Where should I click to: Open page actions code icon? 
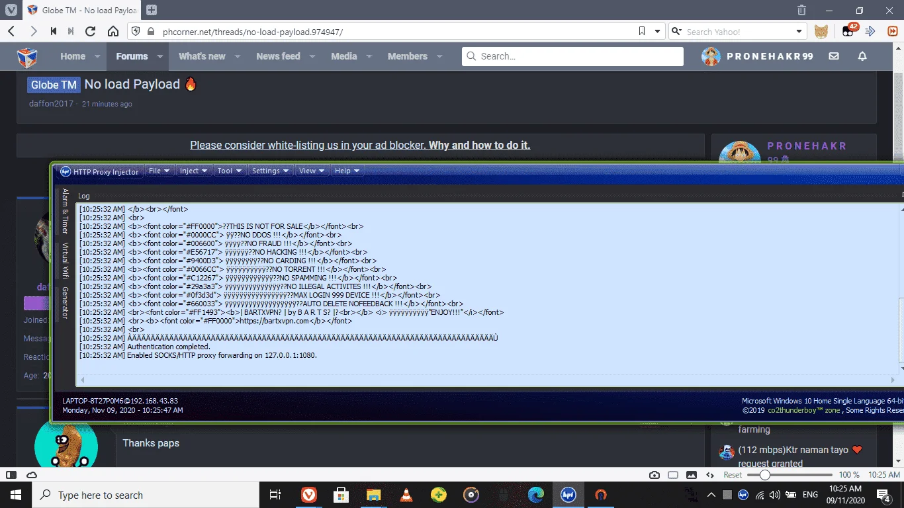(710, 475)
